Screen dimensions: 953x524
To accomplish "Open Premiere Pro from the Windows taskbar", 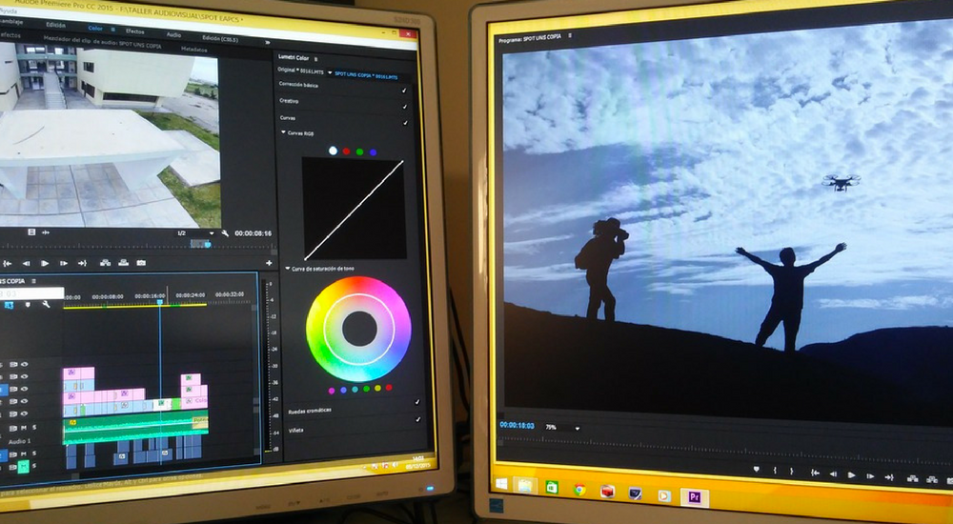I will (694, 495).
